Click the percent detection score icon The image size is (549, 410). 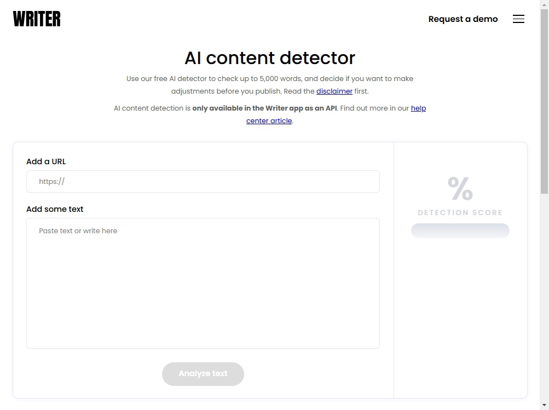460,189
